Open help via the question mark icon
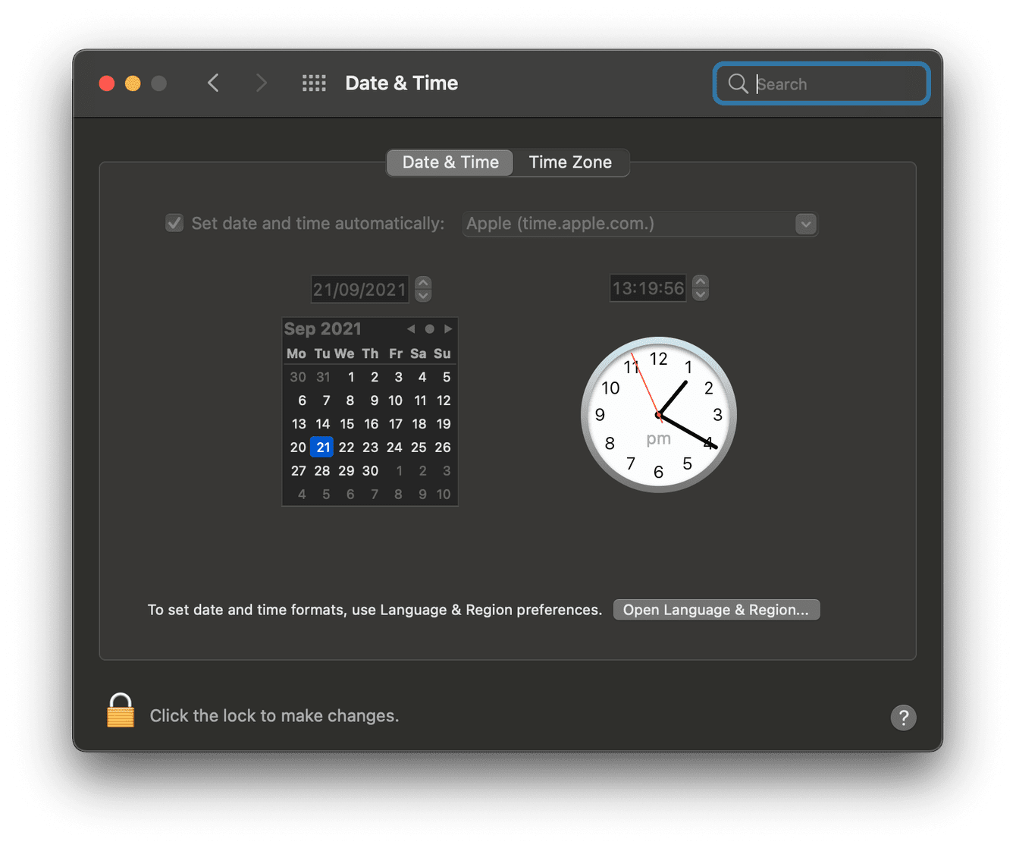Viewport: 1016px width, 848px height. click(903, 717)
